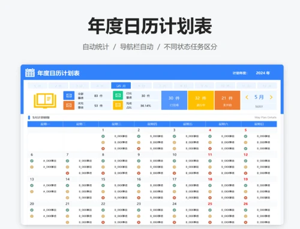This screenshot has width=300, height=229.
Task: Click the yellow 32 件 进行中 tile
Action: point(201,100)
